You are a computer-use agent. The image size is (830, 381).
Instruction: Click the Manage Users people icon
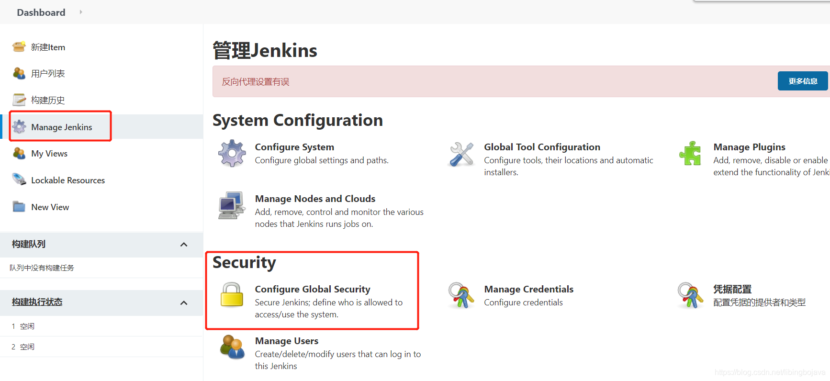[x=232, y=347]
